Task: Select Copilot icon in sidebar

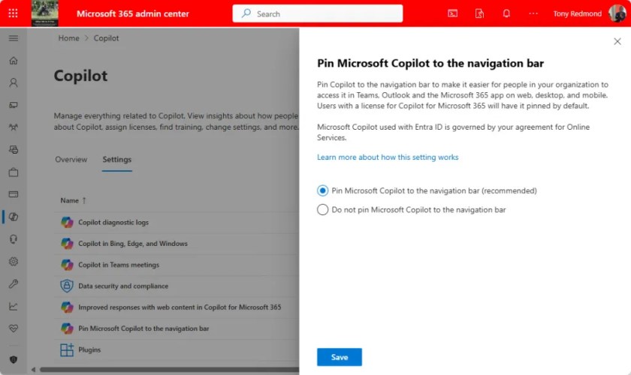Action: click(x=14, y=217)
